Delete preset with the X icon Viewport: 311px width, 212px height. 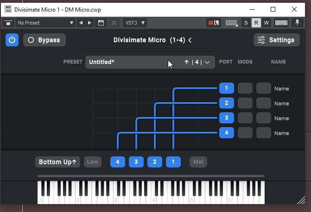pyautogui.click(x=114, y=23)
